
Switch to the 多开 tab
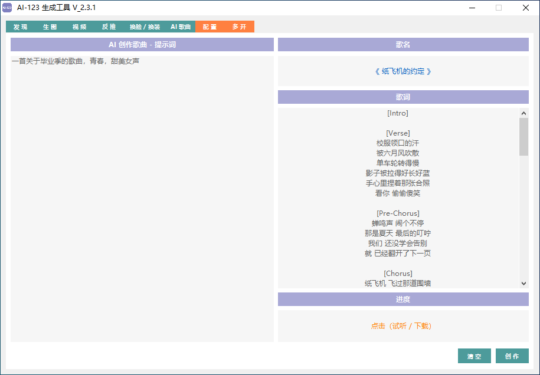(x=240, y=27)
